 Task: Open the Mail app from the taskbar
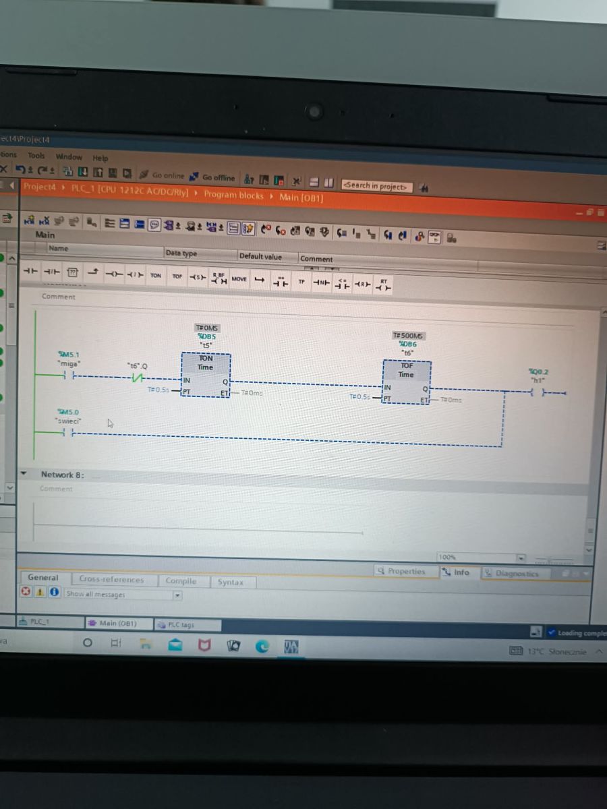coord(175,646)
